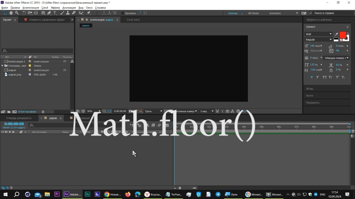Open the Композиция menu
The width and height of the screenshot is (355, 199).
coord(31,8)
